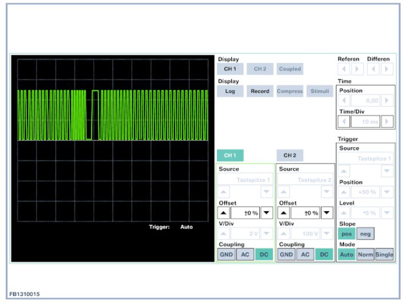Click the Trigger Level up arrow
This screenshot has height=304, width=408.
[344, 214]
